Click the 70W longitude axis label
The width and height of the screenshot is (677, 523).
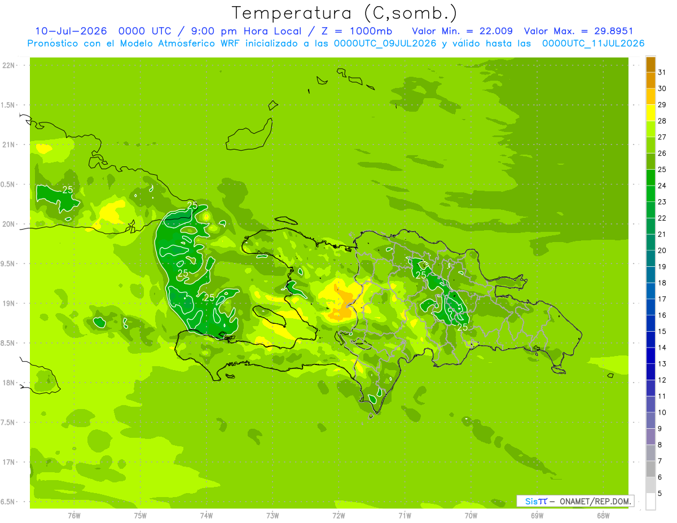471,515
